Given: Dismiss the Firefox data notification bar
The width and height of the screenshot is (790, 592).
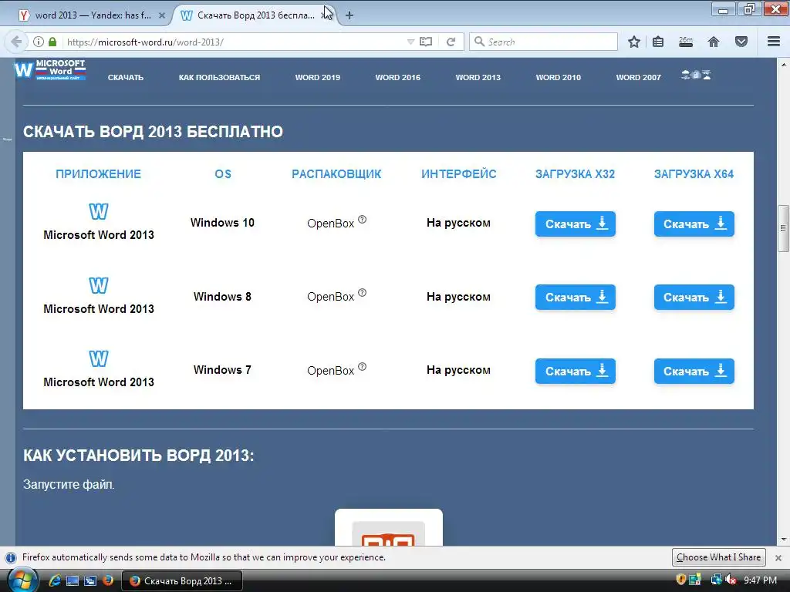Looking at the screenshot, I should 778,558.
